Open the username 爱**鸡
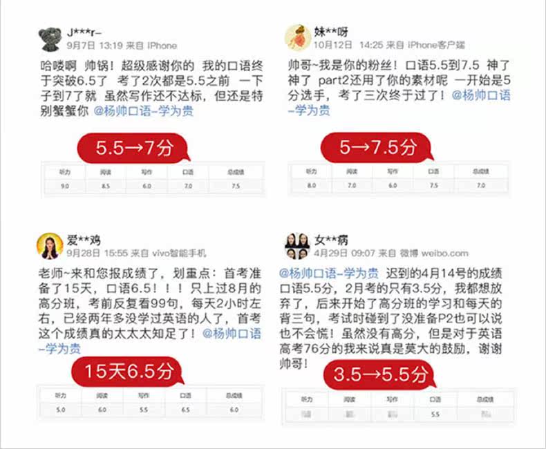Screen dimensions: 546x449 click(x=84, y=240)
